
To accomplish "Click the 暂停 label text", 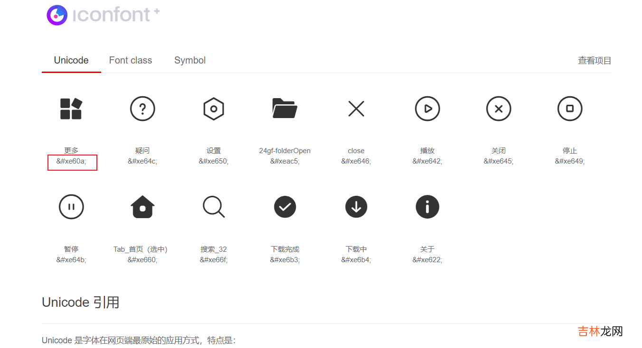I will (x=71, y=249).
